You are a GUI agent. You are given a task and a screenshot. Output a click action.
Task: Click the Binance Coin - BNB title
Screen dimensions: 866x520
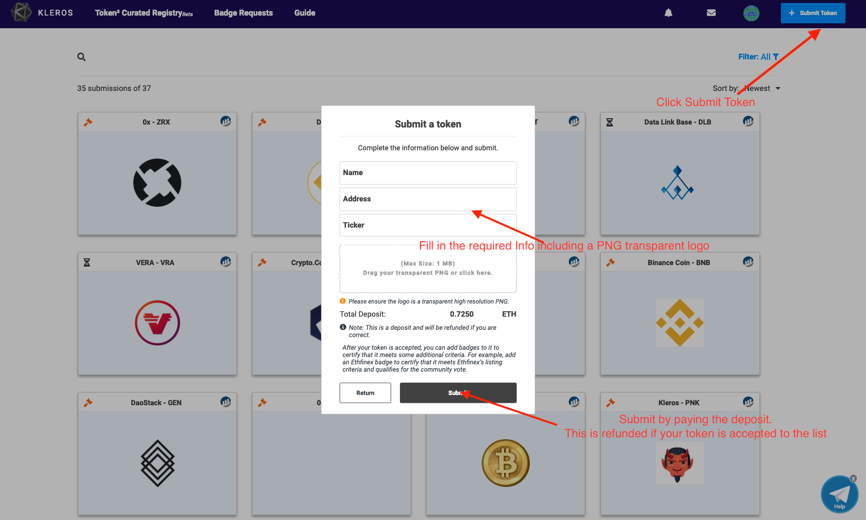click(x=679, y=263)
